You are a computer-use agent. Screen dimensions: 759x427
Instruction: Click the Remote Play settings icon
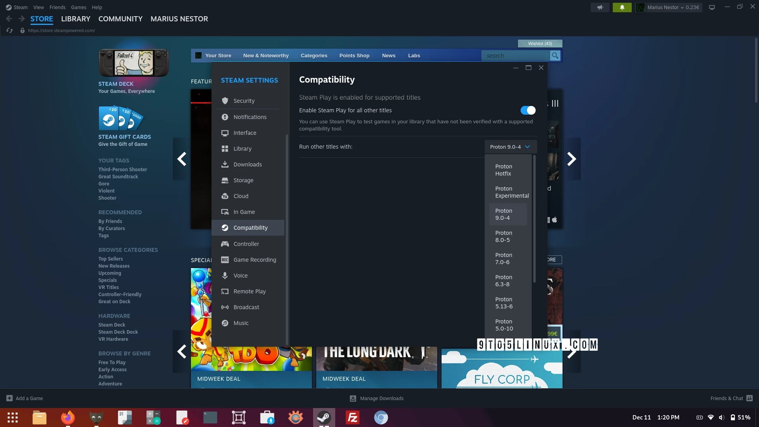coord(225,291)
